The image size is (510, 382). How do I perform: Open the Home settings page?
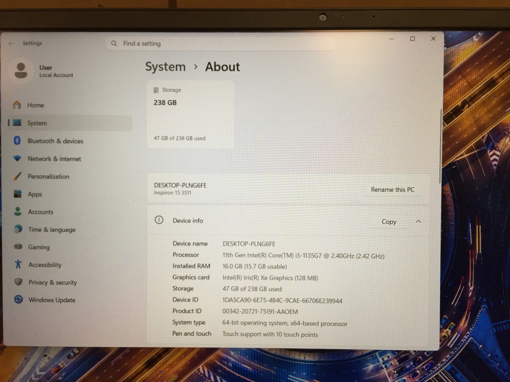coord(70,105)
